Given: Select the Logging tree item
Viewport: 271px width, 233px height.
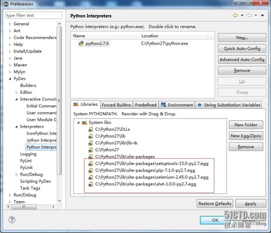Looking at the screenshot, I should point(28,154).
